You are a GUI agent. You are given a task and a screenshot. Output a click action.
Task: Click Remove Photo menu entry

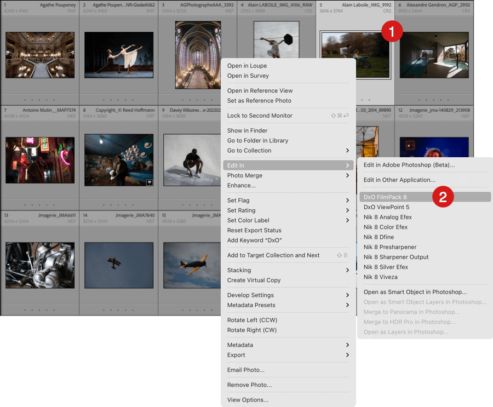(249, 385)
